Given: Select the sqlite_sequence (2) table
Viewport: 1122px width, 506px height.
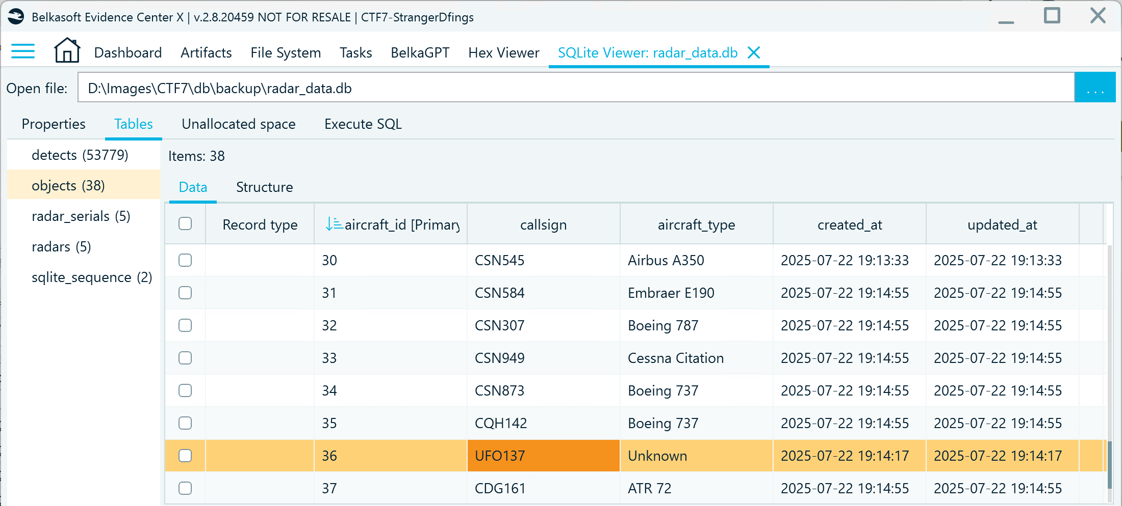Looking at the screenshot, I should 84,277.
